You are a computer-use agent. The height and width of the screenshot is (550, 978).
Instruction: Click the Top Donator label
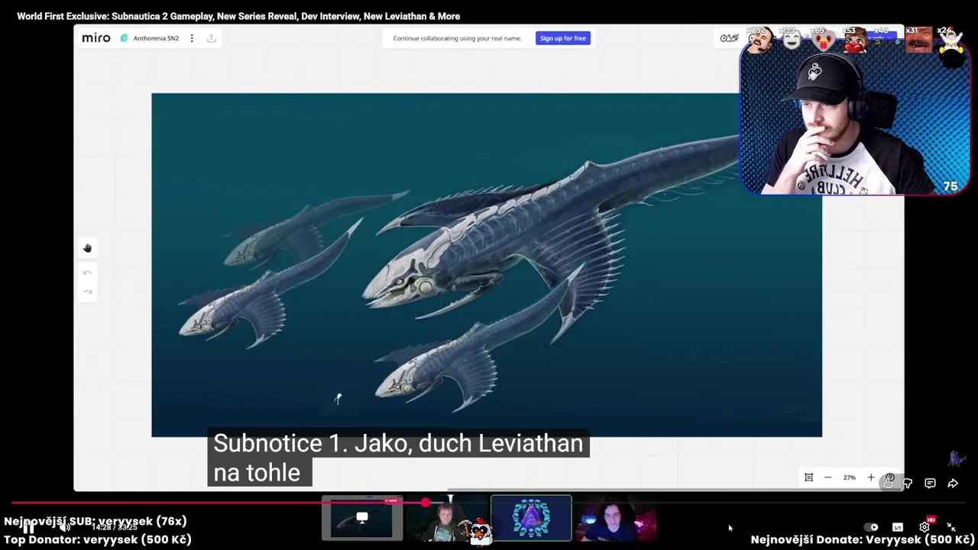coord(98,539)
